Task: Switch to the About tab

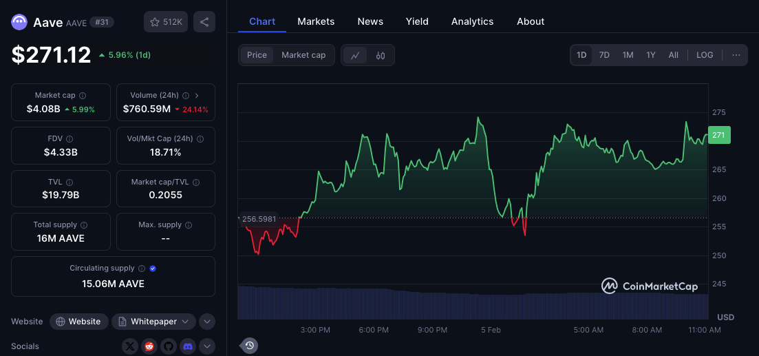Action: coord(531,21)
